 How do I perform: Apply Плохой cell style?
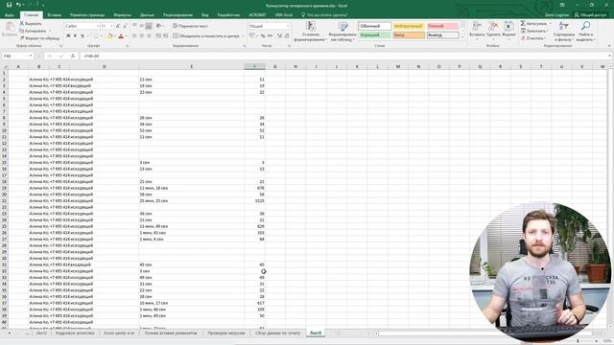442,26
